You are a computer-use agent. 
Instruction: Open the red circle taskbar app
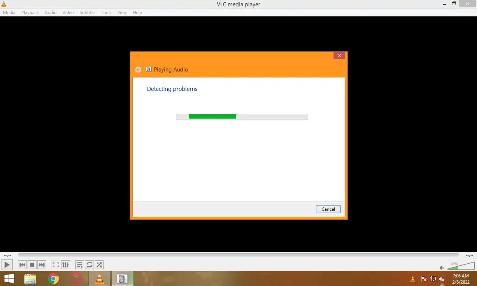click(76, 279)
